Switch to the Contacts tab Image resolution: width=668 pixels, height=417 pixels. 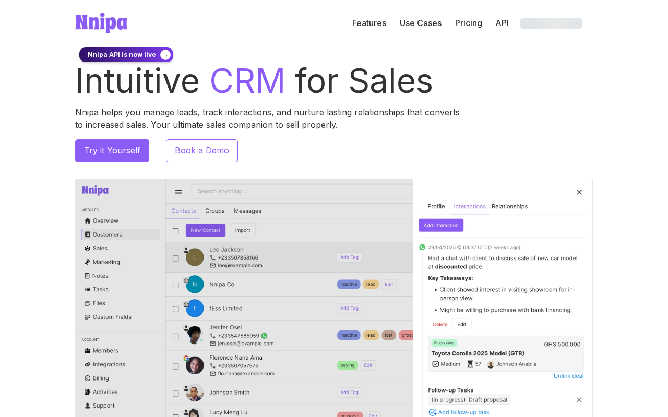184,211
